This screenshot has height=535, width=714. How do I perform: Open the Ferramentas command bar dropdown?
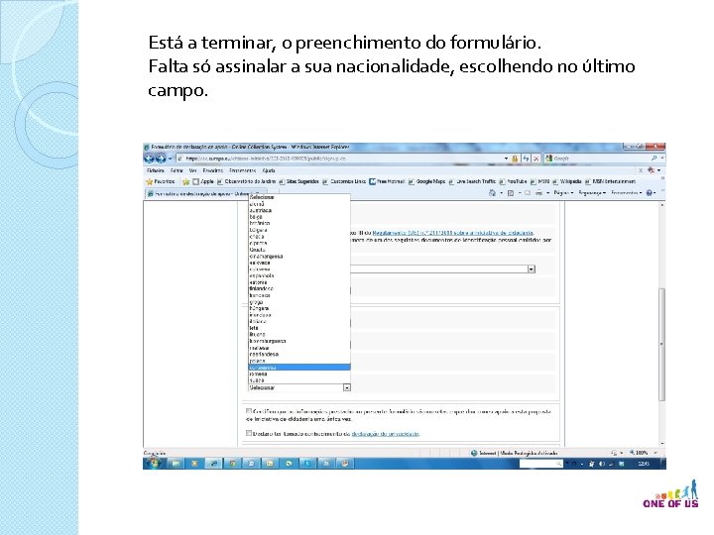(626, 193)
